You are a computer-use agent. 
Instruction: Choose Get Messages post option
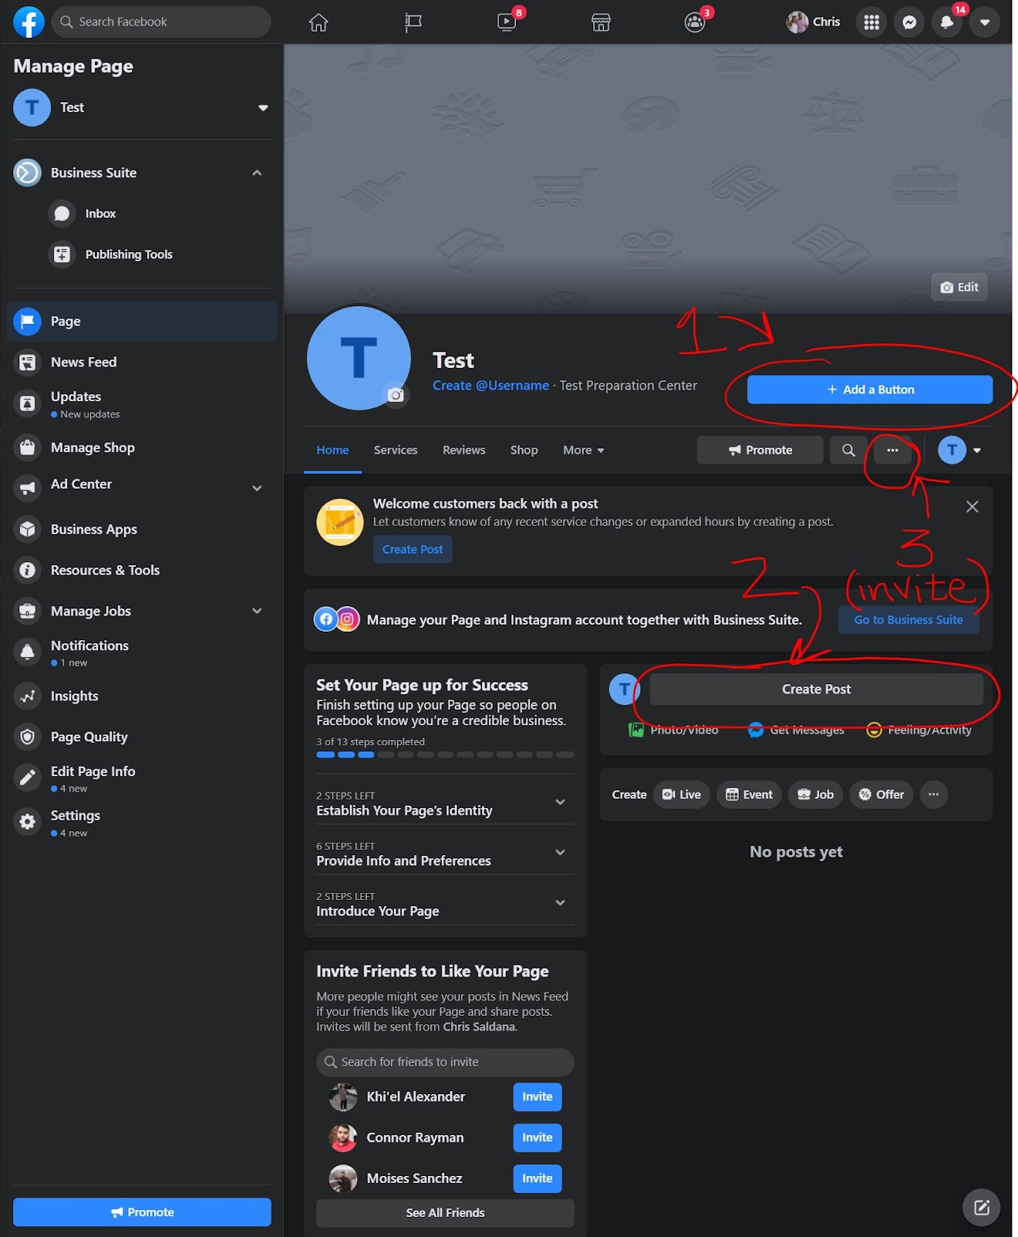click(x=796, y=730)
